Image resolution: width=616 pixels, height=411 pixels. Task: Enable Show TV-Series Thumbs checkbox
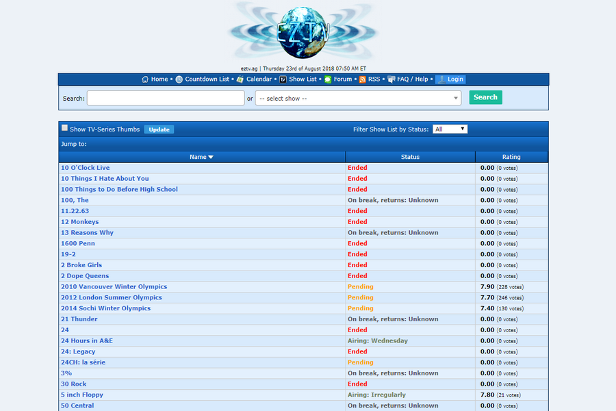tap(65, 128)
